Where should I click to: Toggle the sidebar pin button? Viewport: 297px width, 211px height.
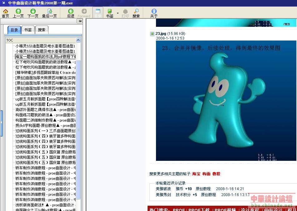(80, 21)
